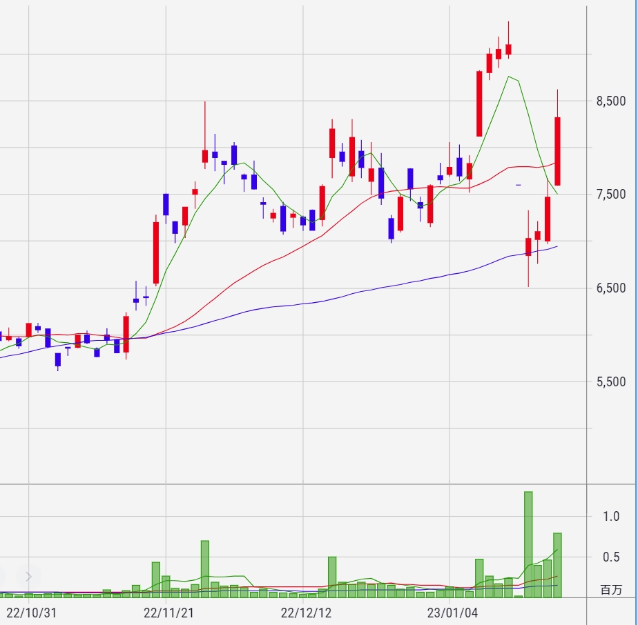Click the faint right chevron scroll button
The width and height of the screenshot is (638, 625).
point(28,576)
